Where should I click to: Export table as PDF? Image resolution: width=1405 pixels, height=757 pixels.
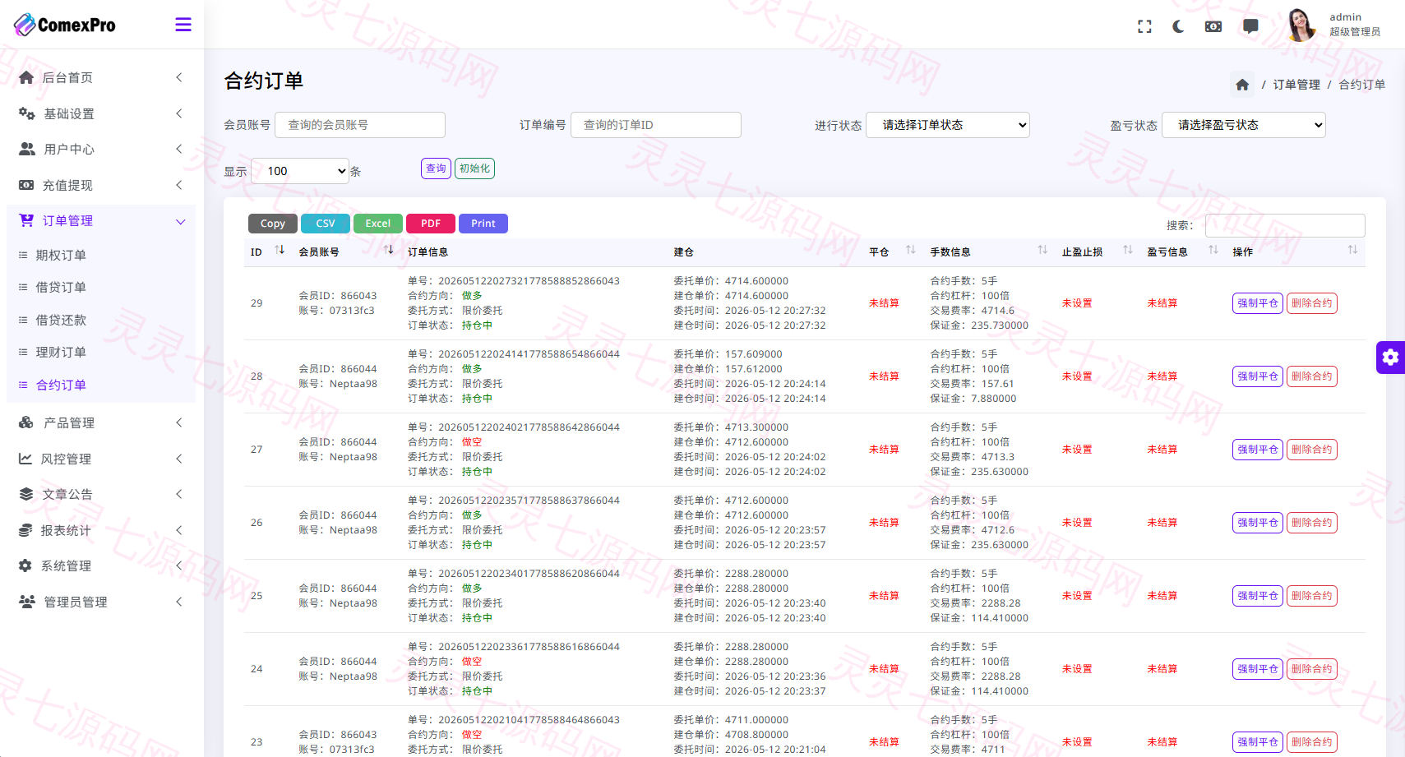[x=431, y=224]
